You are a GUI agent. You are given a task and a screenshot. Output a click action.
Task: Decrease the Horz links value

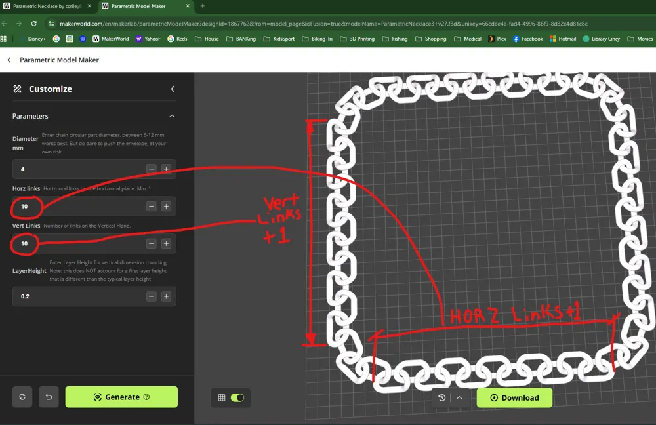click(x=152, y=206)
